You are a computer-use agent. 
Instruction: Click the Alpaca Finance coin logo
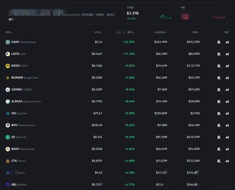pos(8,101)
